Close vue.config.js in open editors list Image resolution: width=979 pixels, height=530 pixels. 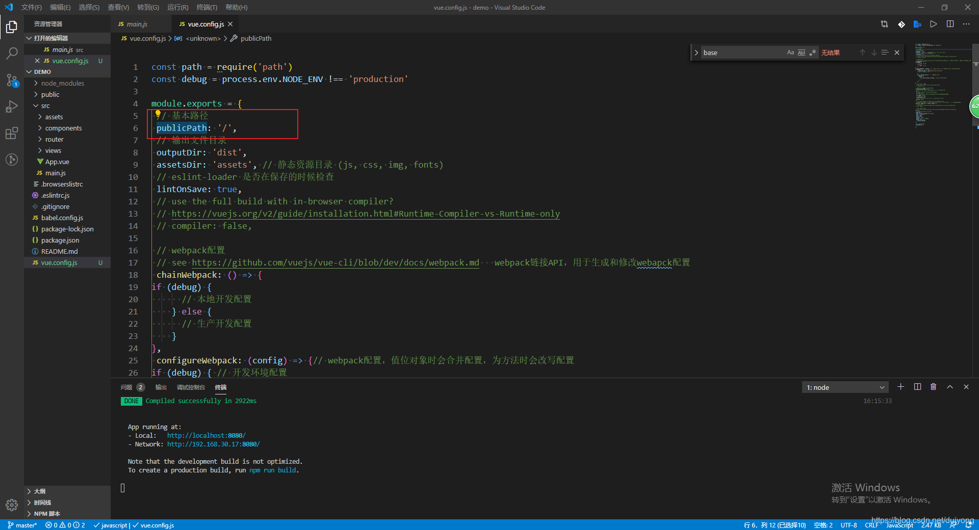click(x=37, y=61)
